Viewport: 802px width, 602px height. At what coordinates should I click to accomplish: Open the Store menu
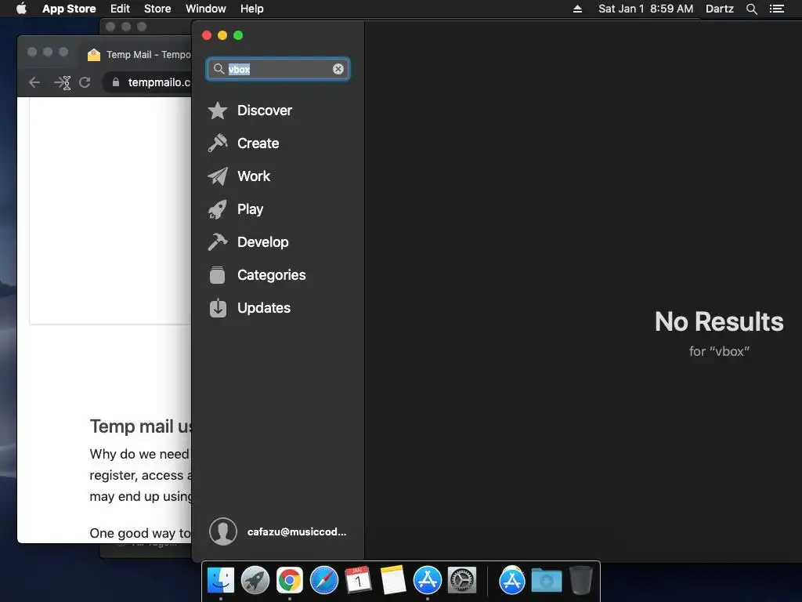pos(157,9)
